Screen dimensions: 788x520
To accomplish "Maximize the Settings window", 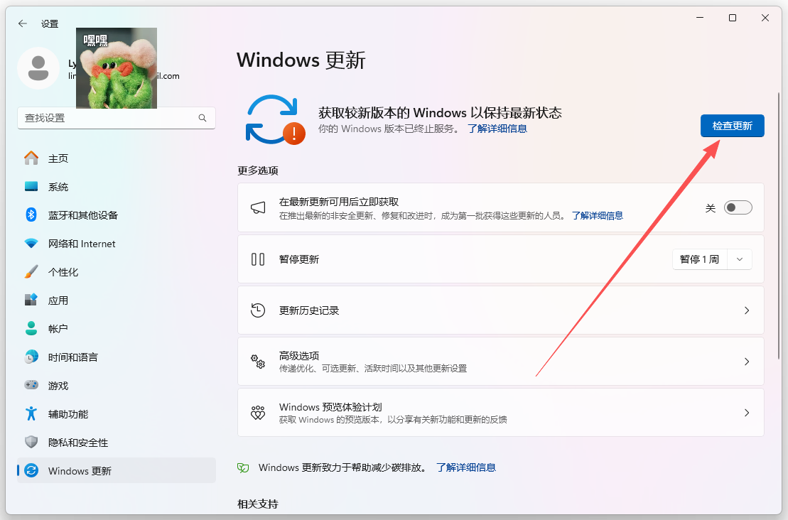I will coord(732,18).
